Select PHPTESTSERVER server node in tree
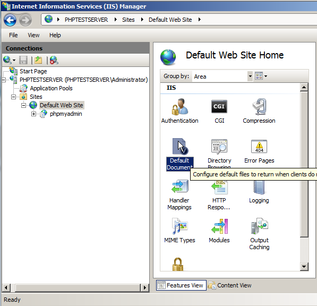Screen dimensions: 317x306 pyautogui.click(x=84, y=80)
